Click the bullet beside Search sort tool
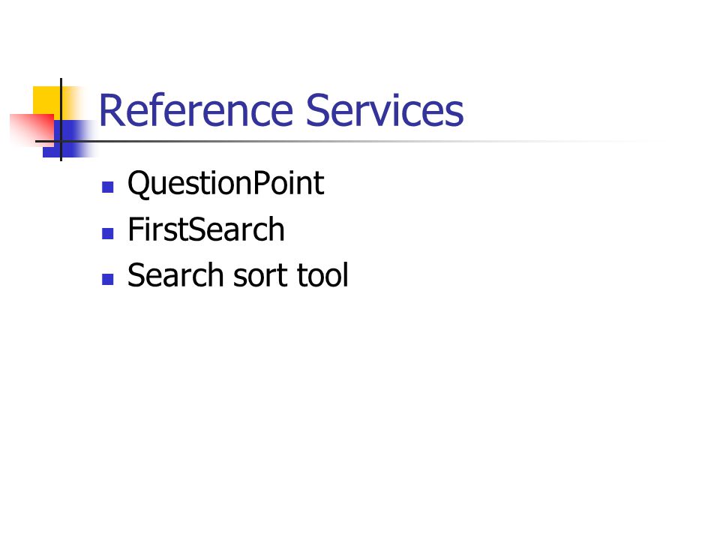 107,279
